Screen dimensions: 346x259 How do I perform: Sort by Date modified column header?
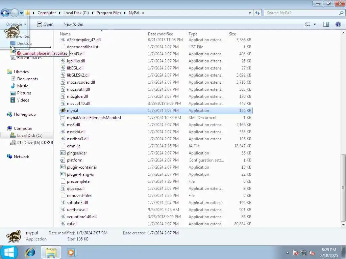tap(160, 34)
